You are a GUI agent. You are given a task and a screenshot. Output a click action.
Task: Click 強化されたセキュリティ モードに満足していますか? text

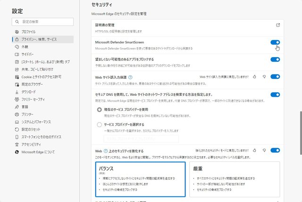pos(222,151)
